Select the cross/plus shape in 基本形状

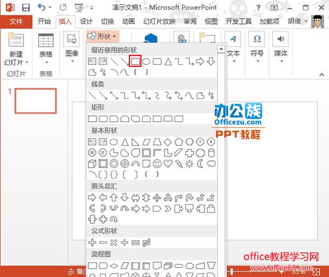(190, 153)
